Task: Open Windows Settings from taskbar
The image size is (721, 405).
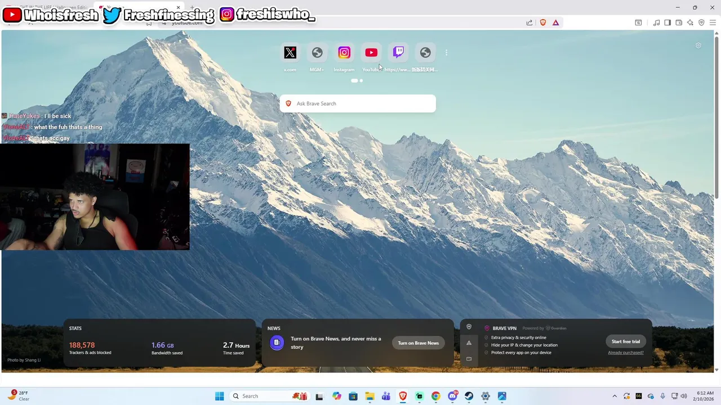Action: click(x=486, y=396)
